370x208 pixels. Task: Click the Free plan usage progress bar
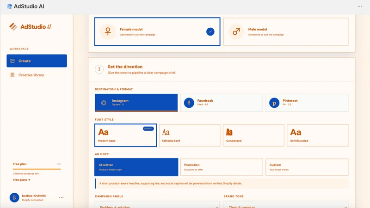pos(37,169)
